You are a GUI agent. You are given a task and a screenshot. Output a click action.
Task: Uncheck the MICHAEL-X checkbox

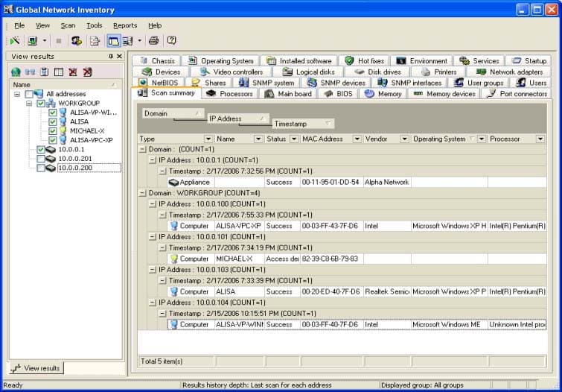click(53, 131)
